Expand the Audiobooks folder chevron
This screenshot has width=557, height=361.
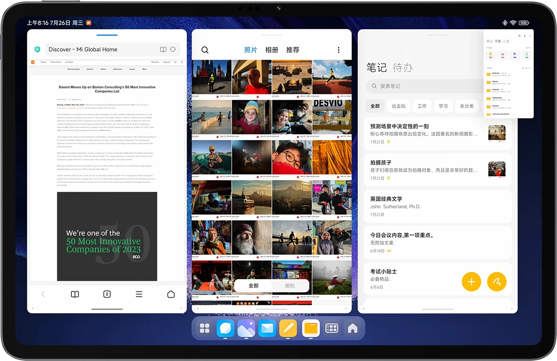point(530,98)
